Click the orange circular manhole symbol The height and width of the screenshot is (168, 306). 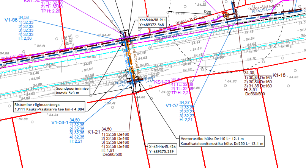[x=226, y=16]
